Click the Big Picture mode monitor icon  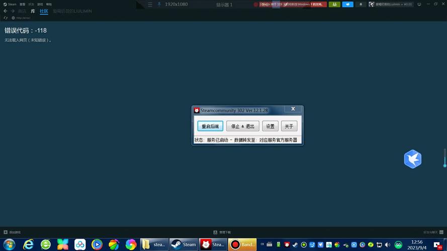click(x=419, y=5)
